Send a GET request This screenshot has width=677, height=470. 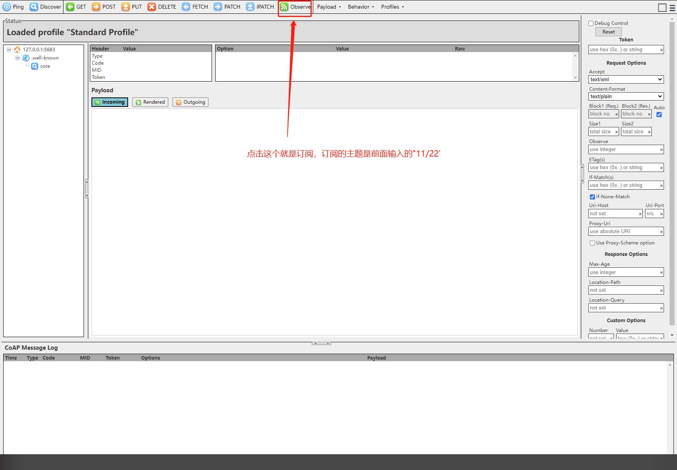click(x=76, y=7)
